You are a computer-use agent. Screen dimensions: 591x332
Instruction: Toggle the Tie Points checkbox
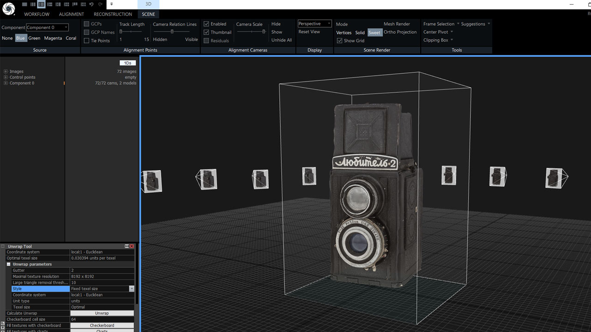click(x=86, y=41)
